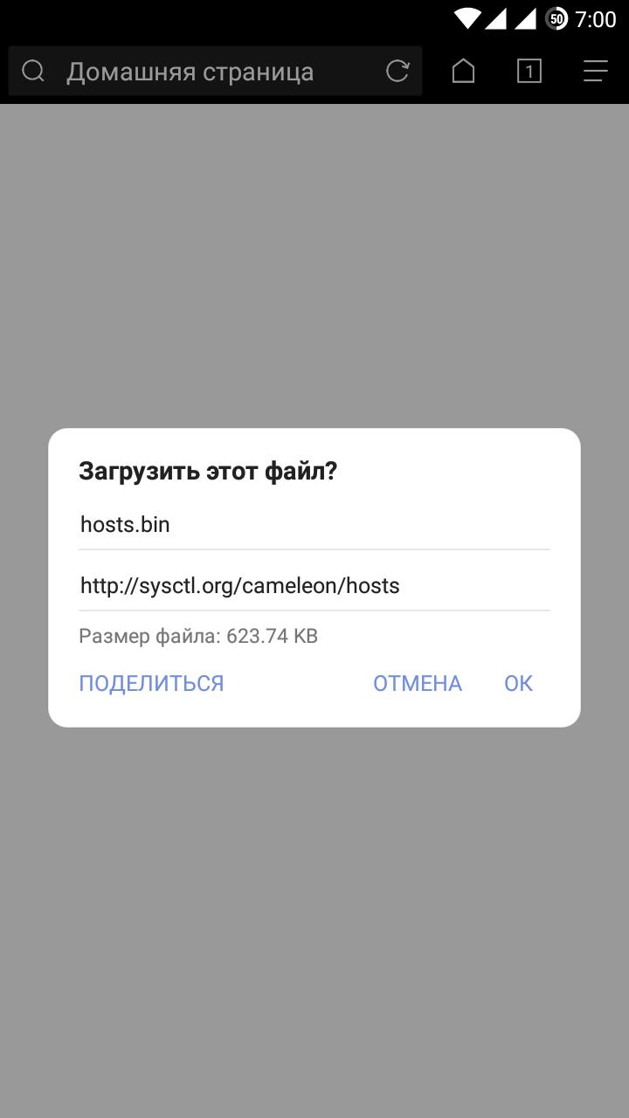Tap the first cellular signal icon
Viewport: 629px width, 1118px height.
point(496,18)
